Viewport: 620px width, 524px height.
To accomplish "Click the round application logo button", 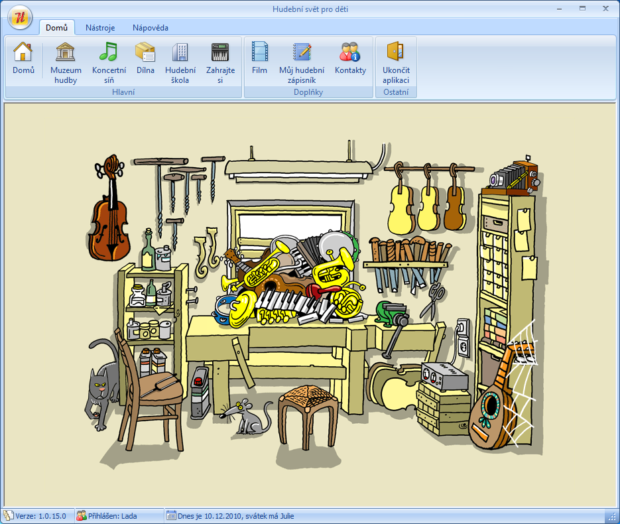I will [19, 17].
